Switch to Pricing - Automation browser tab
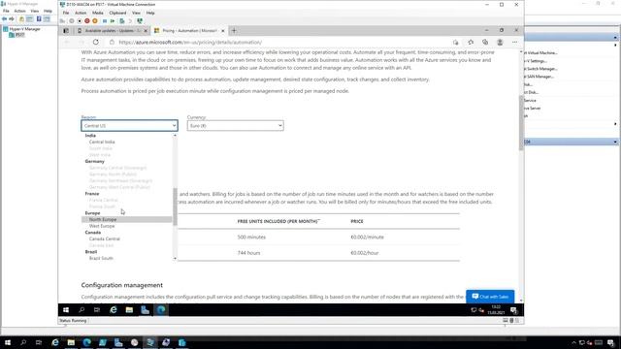Viewport: 621px width, 349px height. pyautogui.click(x=189, y=30)
